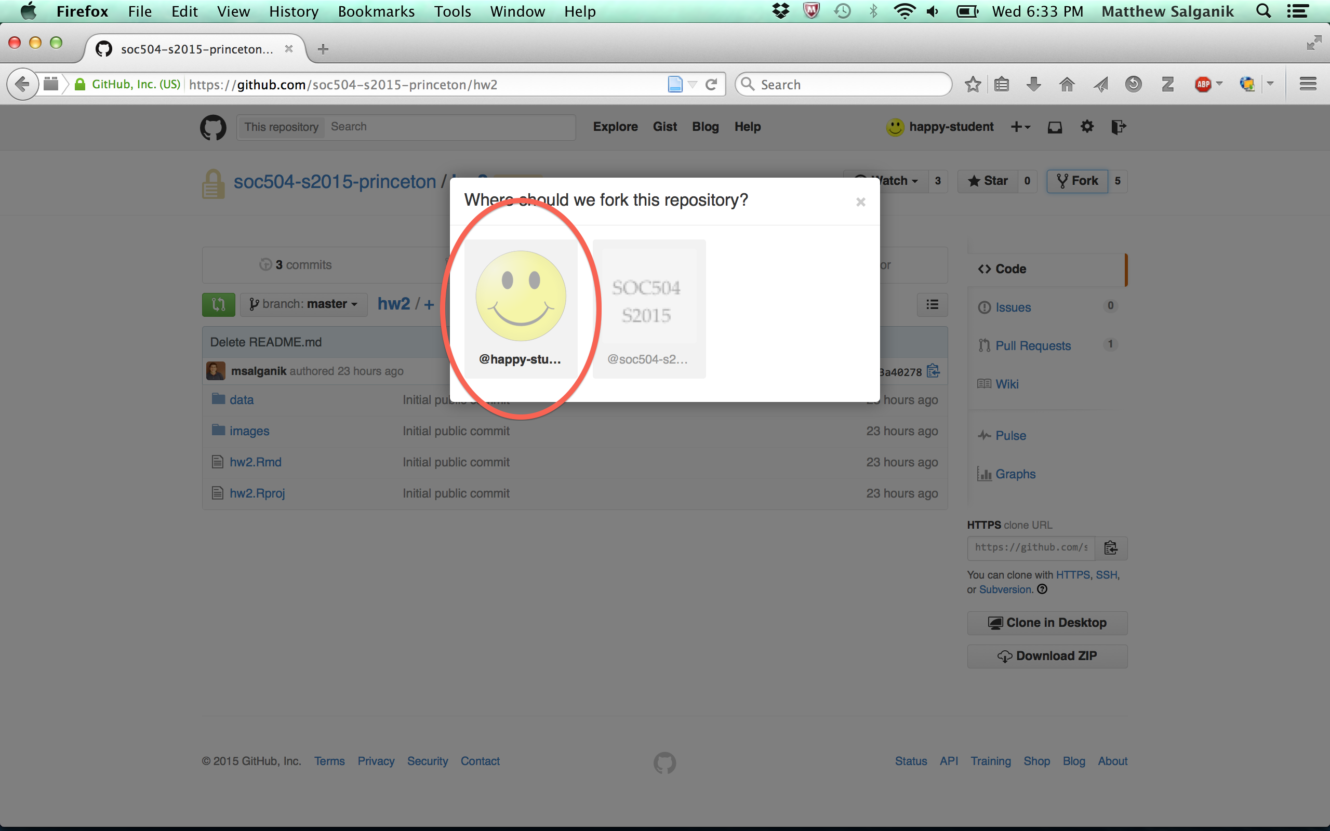Click the GitHub octocat logo in header

[x=212, y=127]
